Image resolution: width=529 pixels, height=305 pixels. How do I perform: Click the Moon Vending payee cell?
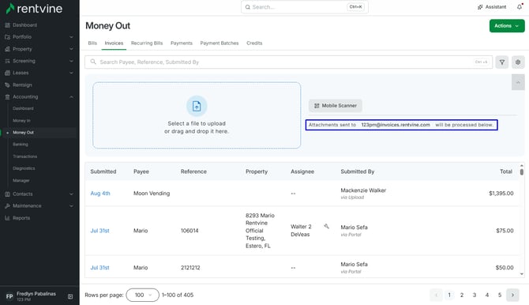click(152, 194)
